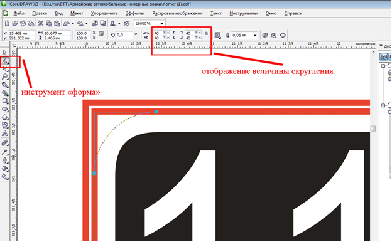Toggle the round corners together lock
This screenshot has height=242, width=392.
point(206,33)
